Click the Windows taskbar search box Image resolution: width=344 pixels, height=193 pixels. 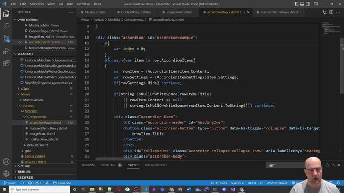tap(39, 189)
